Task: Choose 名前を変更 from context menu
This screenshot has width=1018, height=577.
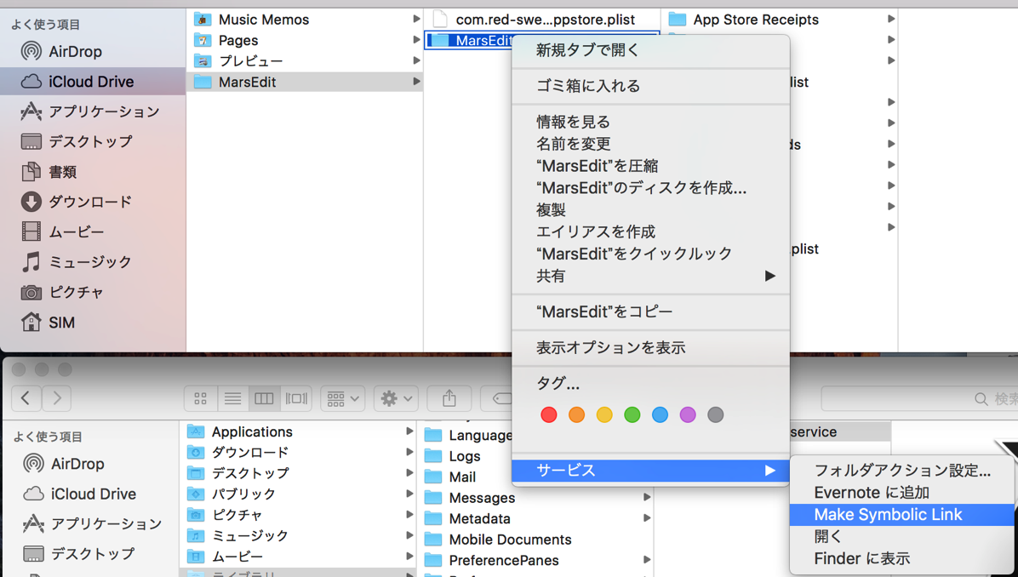Action: pos(650,144)
